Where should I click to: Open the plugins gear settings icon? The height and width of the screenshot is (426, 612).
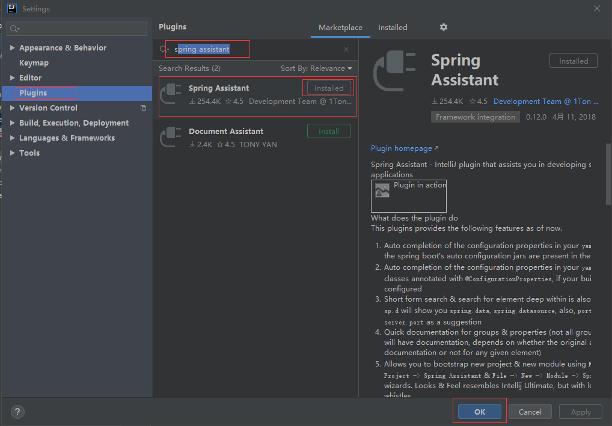pos(444,27)
